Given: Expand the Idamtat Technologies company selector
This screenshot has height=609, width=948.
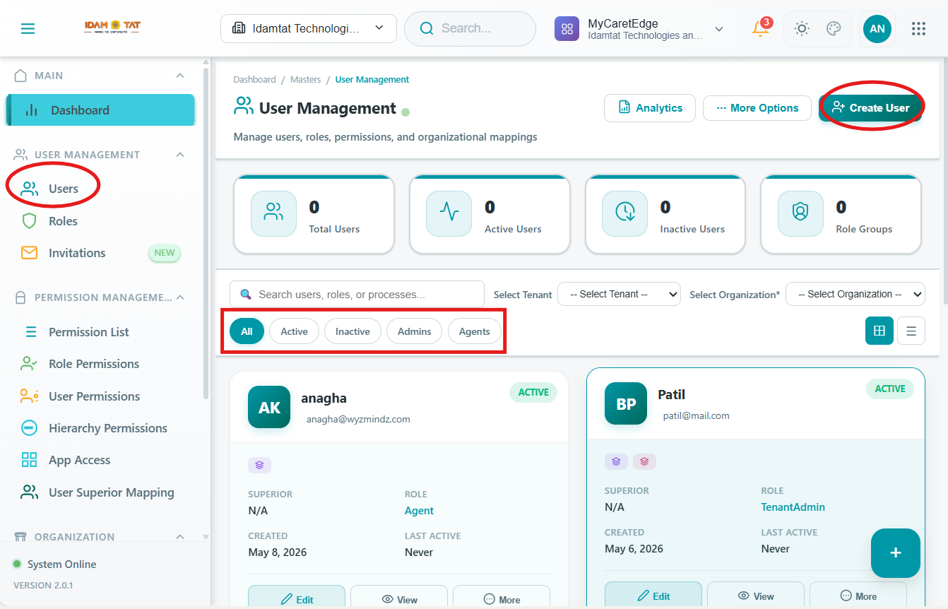Looking at the screenshot, I should click(308, 28).
